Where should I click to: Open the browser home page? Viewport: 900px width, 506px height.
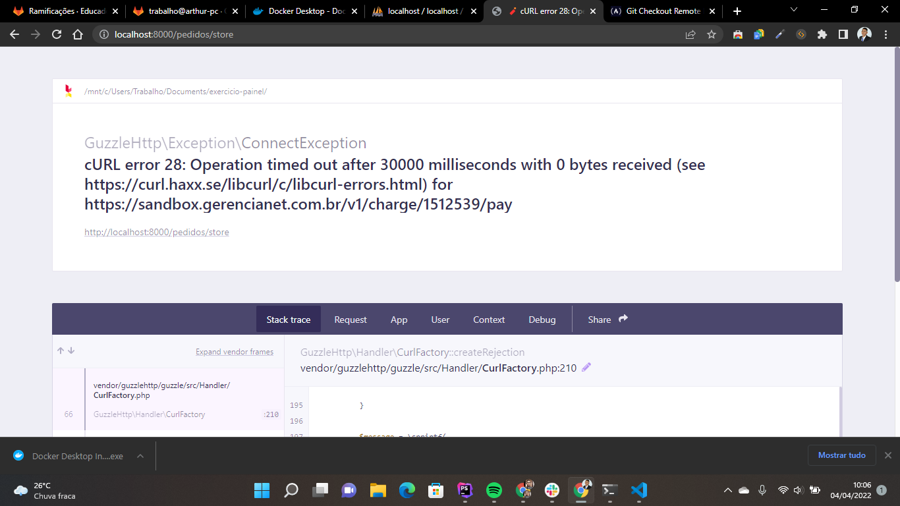(x=78, y=34)
